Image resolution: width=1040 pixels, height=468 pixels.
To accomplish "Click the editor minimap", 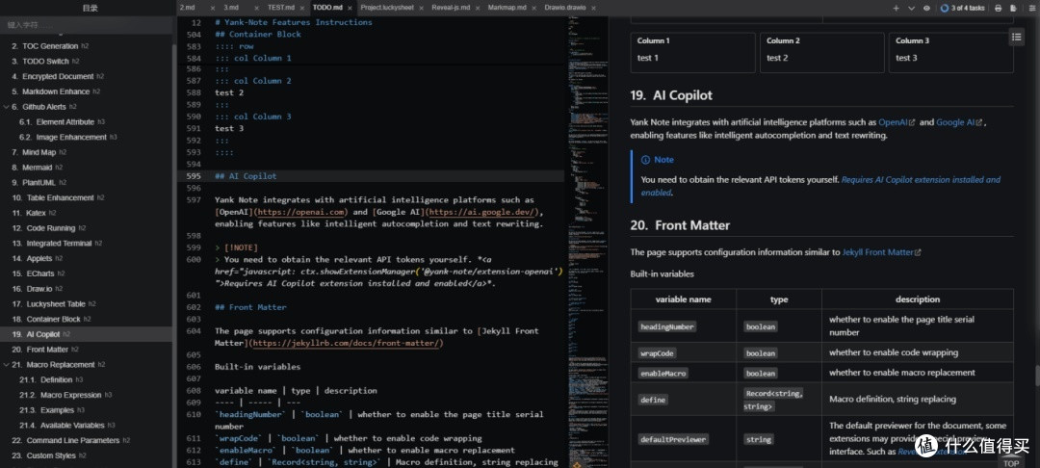I will (586, 242).
